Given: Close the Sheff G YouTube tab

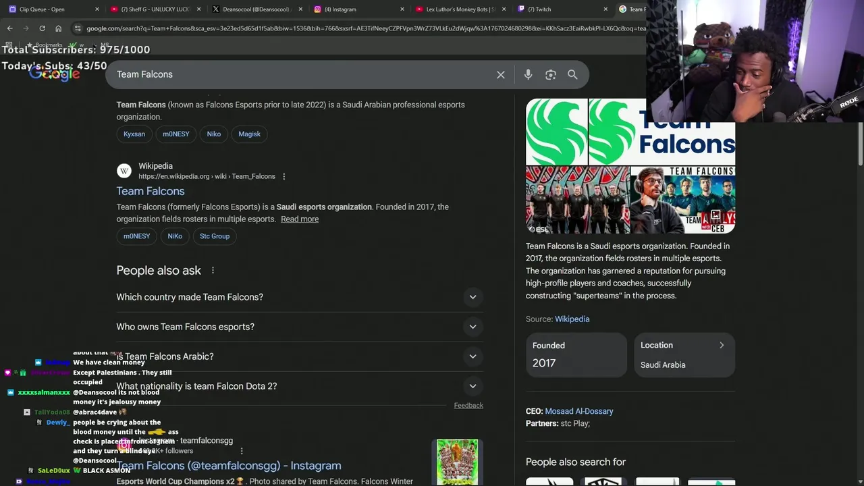Looking at the screenshot, I should pos(198,9).
